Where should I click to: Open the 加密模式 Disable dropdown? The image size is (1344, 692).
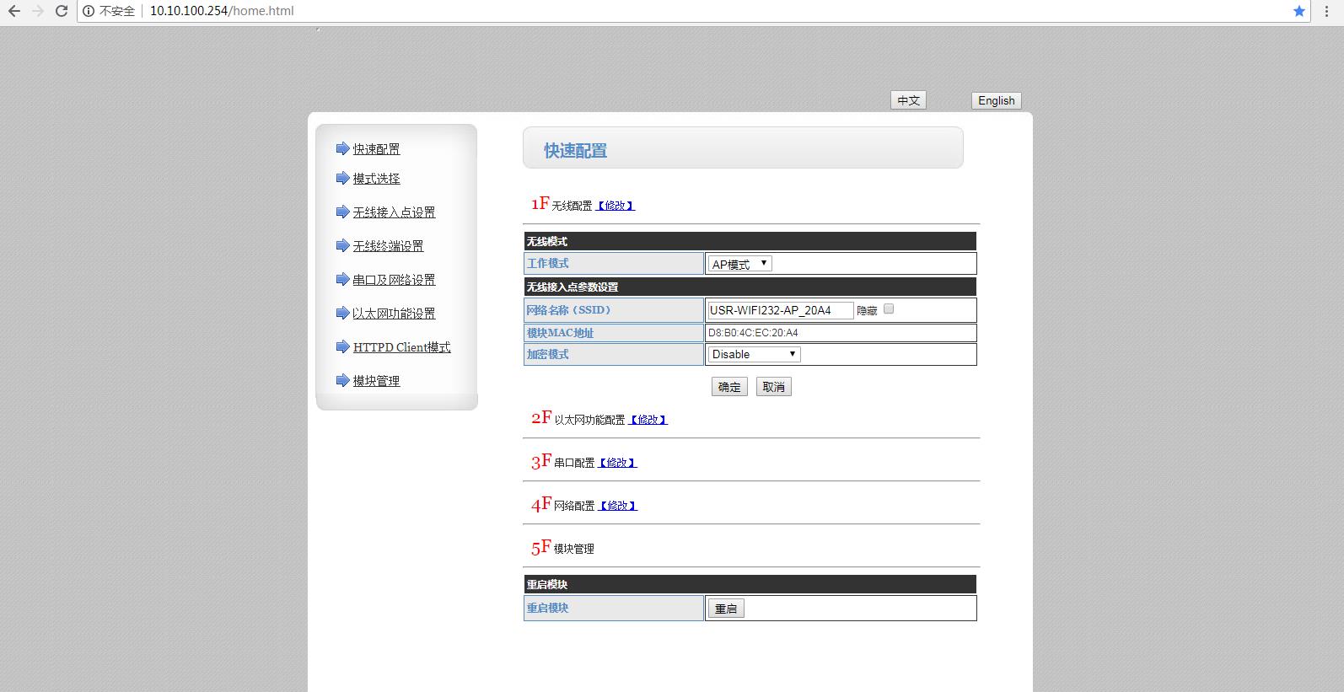754,355
